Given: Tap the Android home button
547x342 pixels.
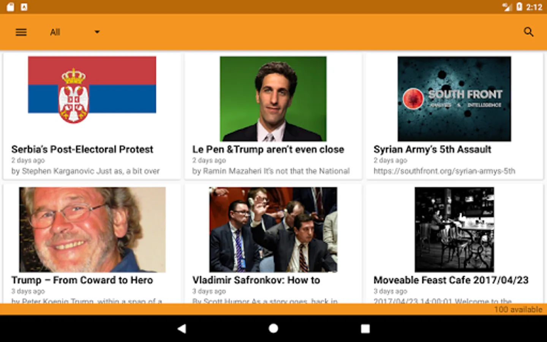Looking at the screenshot, I should 273,328.
